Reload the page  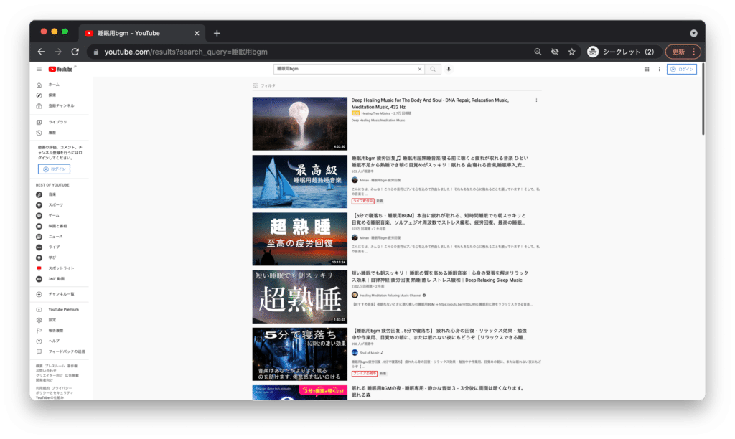(x=75, y=52)
